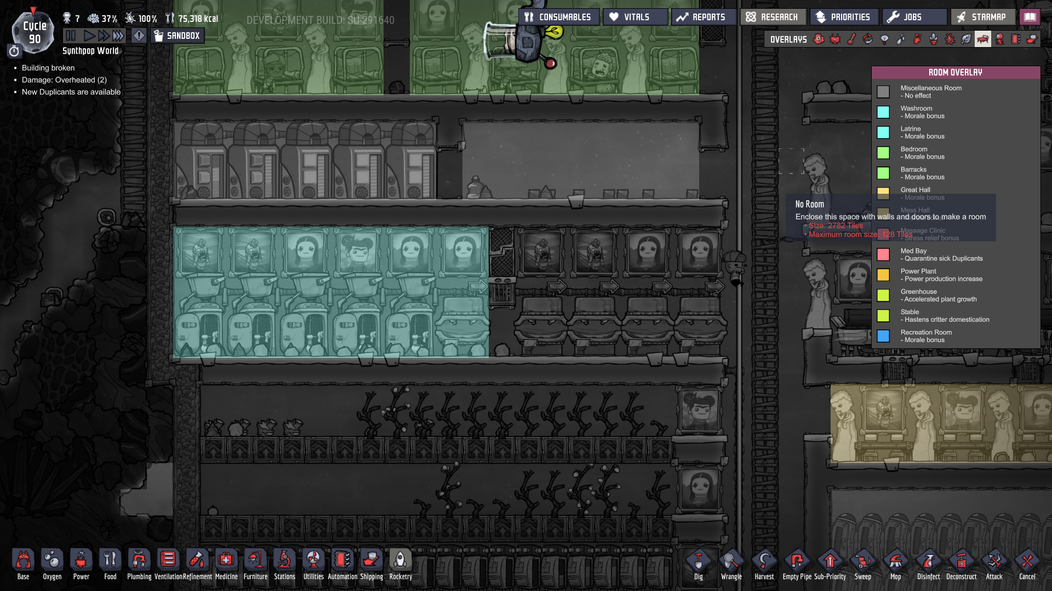Switch on the Power overlay
Image resolution: width=1052 pixels, height=591 pixels.
tap(835, 39)
